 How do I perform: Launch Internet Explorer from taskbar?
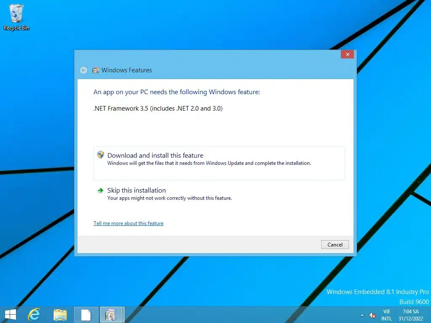coord(35,315)
